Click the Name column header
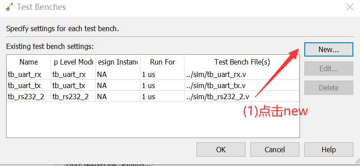 tap(29, 62)
